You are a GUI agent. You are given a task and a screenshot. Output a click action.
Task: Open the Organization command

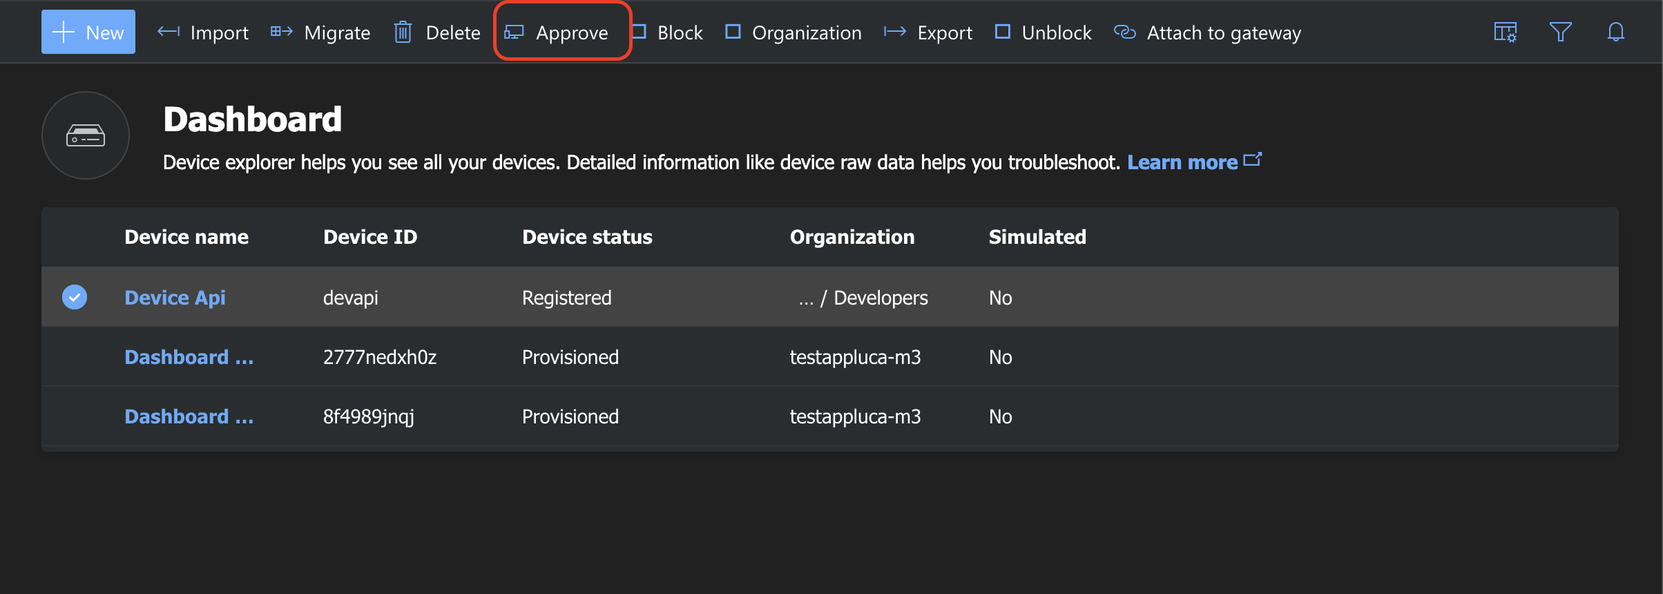tap(794, 32)
